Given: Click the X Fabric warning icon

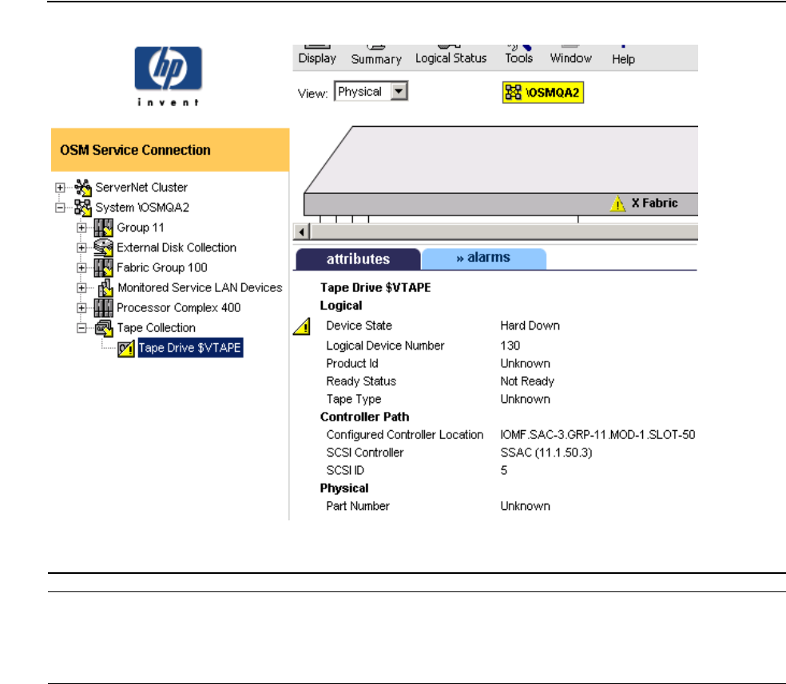Looking at the screenshot, I should pos(617,204).
